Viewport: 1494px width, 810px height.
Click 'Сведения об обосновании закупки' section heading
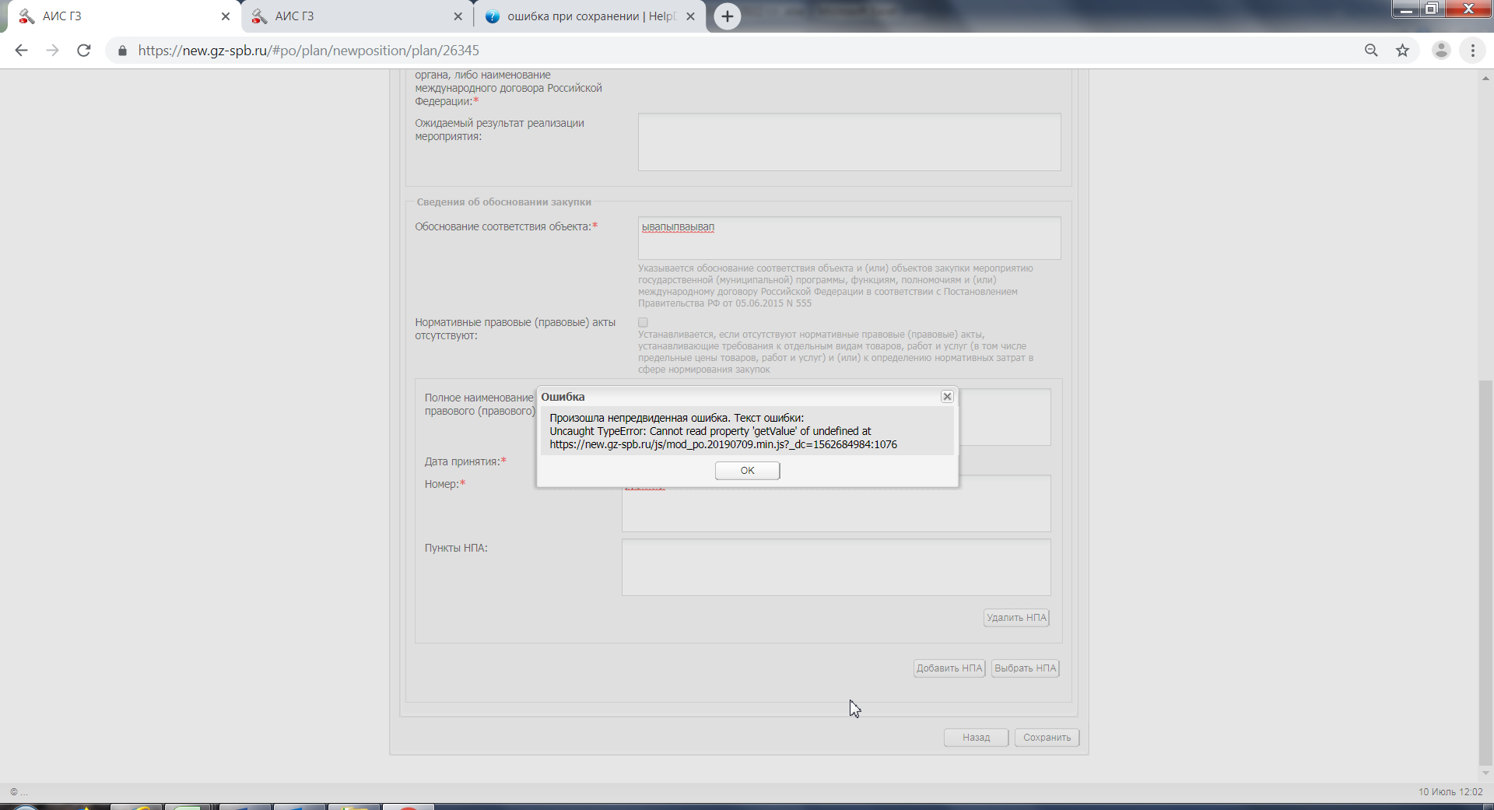[503, 202]
